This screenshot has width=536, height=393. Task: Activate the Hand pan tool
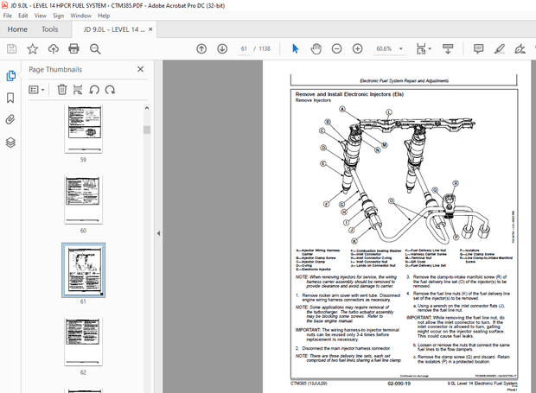point(316,49)
